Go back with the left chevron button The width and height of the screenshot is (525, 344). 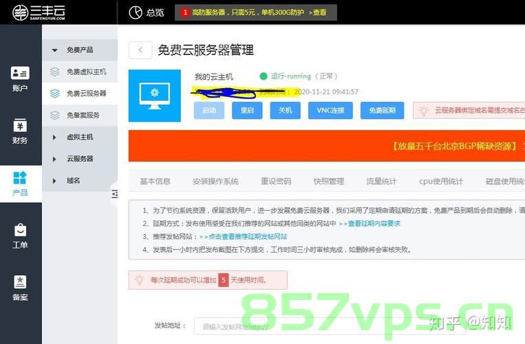click(140, 50)
